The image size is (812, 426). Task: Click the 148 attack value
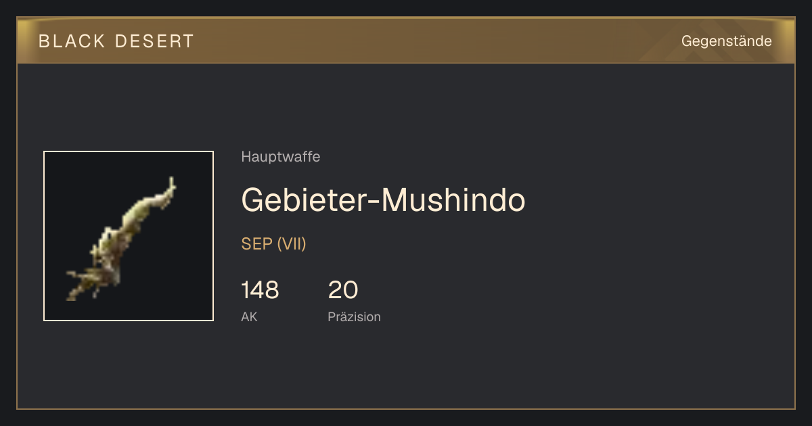(260, 290)
